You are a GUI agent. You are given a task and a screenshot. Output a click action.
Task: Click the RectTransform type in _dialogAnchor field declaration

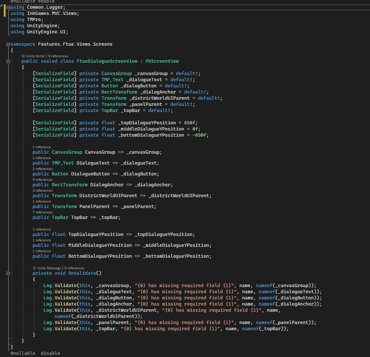tap(119, 92)
